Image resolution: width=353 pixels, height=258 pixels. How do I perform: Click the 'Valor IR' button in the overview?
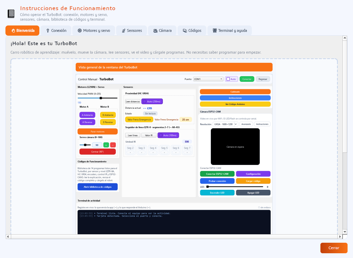coord(149,135)
